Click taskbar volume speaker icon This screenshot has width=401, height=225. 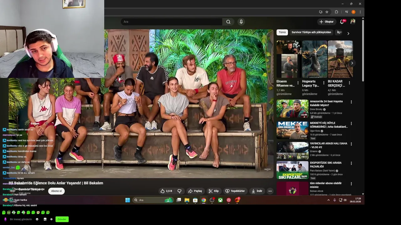pyautogui.click(x=345, y=200)
